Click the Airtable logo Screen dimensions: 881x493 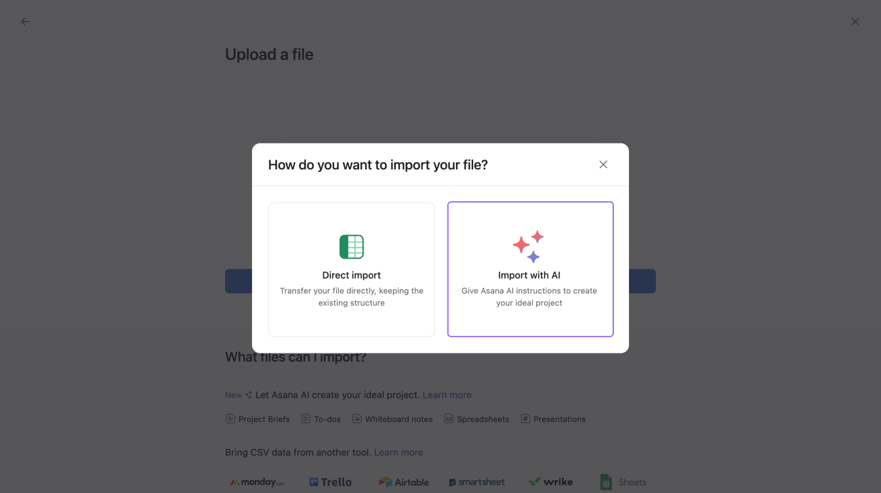404,481
